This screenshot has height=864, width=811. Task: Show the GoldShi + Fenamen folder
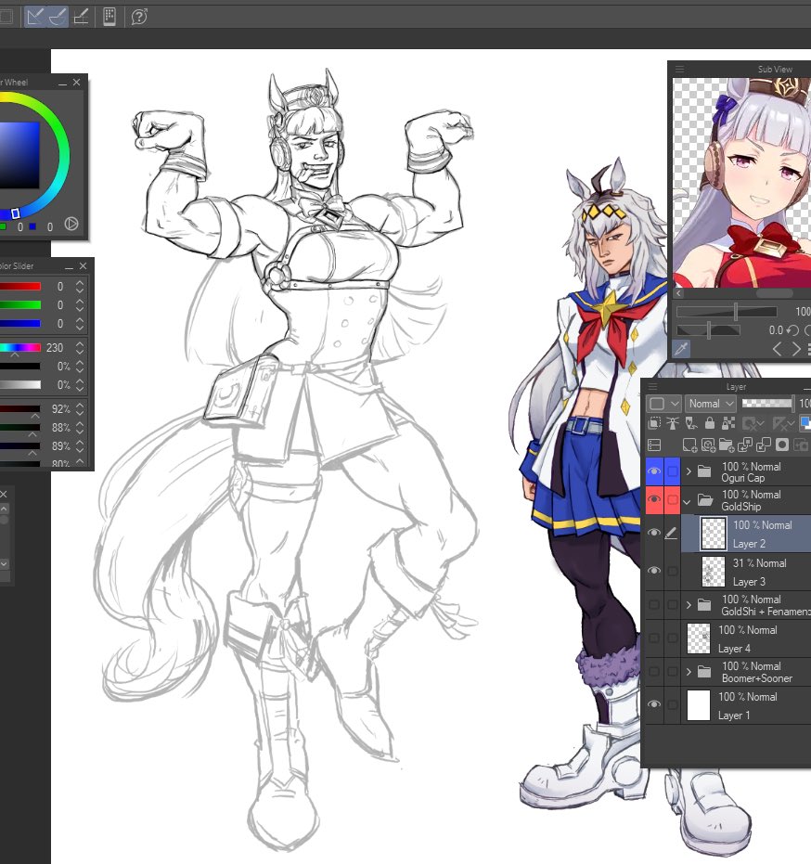point(654,604)
